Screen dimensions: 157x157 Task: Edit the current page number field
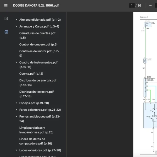pos(132,5)
